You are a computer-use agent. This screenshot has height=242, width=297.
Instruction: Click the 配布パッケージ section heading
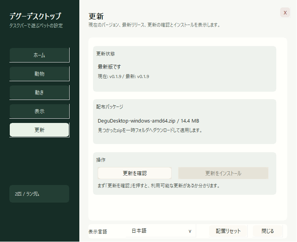110,107
